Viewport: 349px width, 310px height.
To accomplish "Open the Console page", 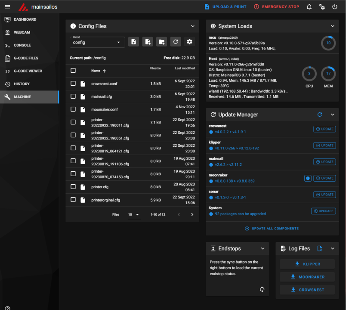I will point(22,45).
